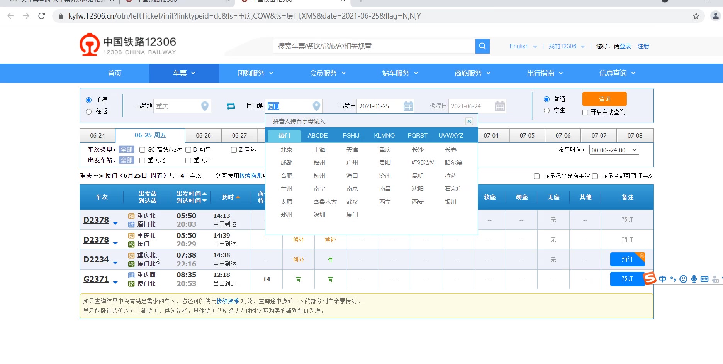Expand details arrow for train G2371

tap(115, 283)
